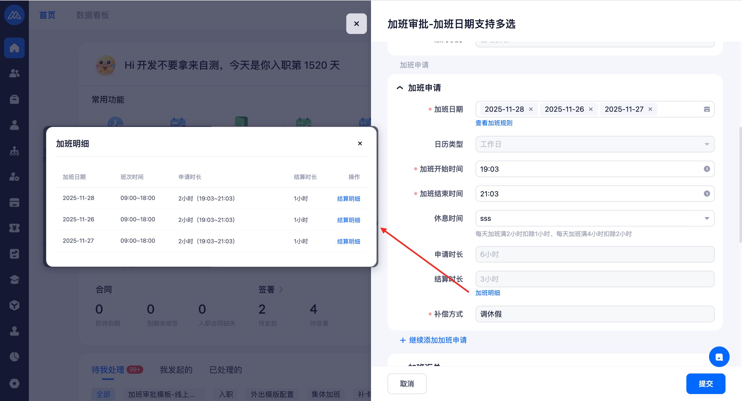This screenshot has width=742, height=401.
Task: Click the 补偿方式 input field
Action: (x=595, y=314)
